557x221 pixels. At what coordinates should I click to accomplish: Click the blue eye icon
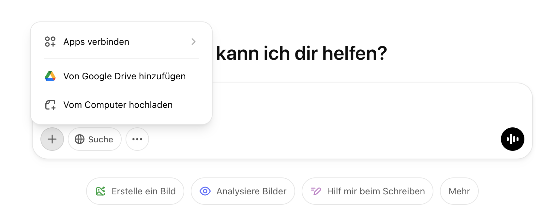(x=205, y=191)
